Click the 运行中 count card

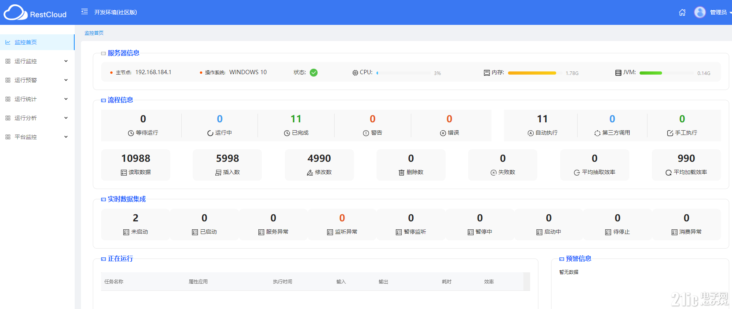pos(220,125)
